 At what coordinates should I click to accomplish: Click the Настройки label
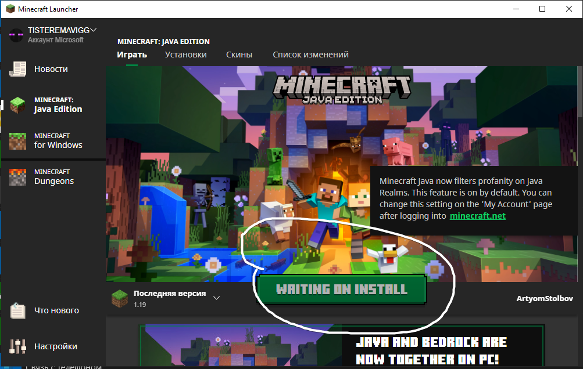tap(56, 346)
